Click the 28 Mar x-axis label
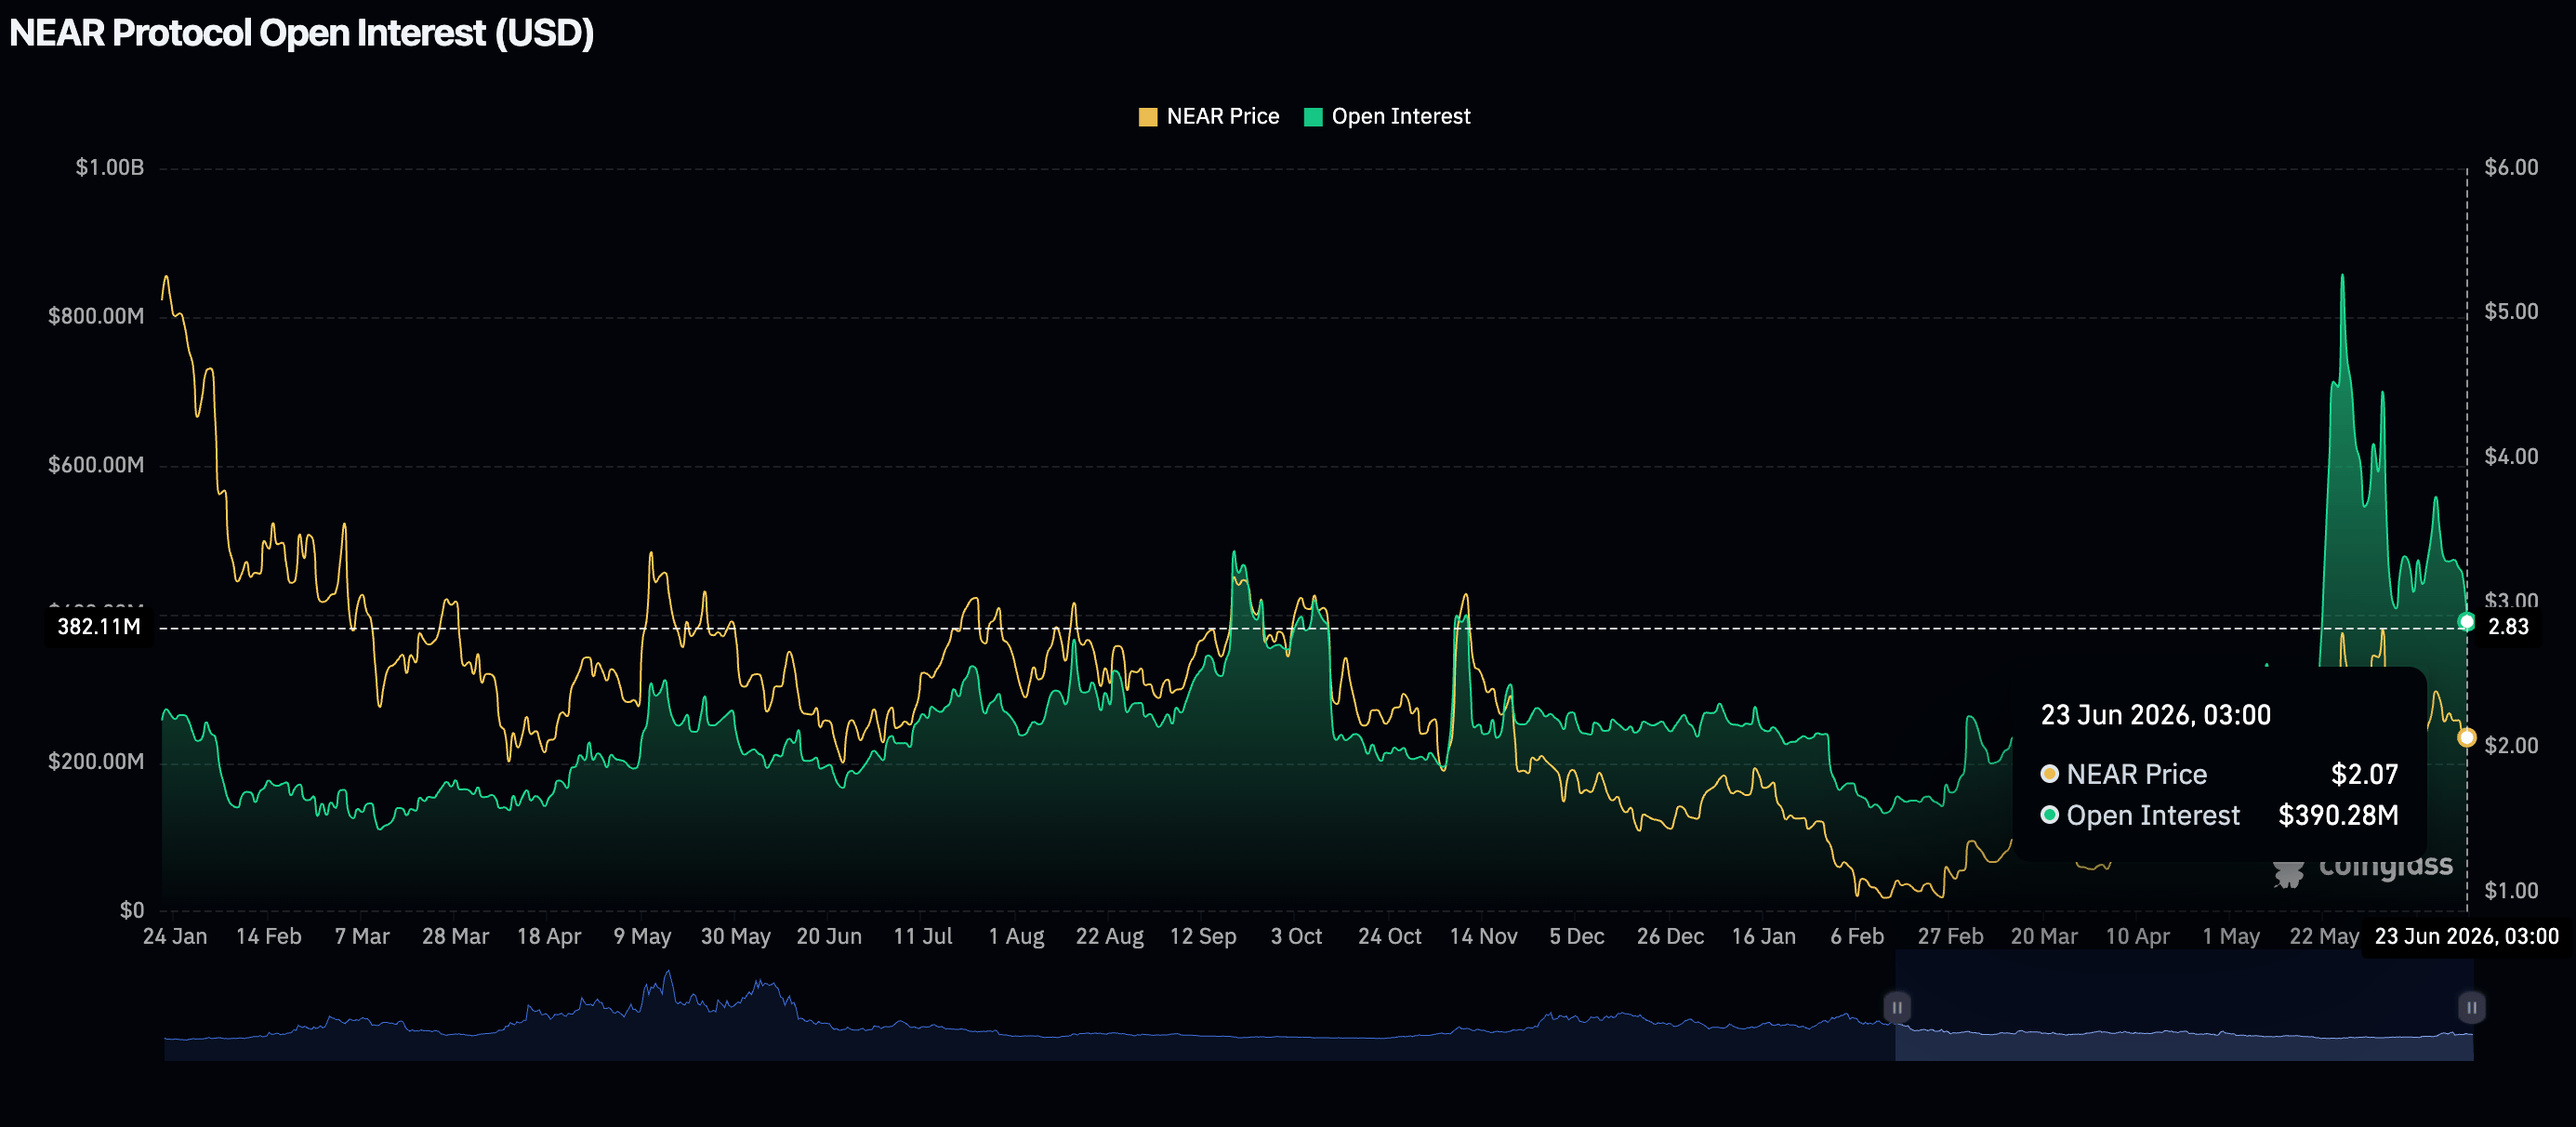The width and height of the screenshot is (2576, 1127). click(x=455, y=937)
